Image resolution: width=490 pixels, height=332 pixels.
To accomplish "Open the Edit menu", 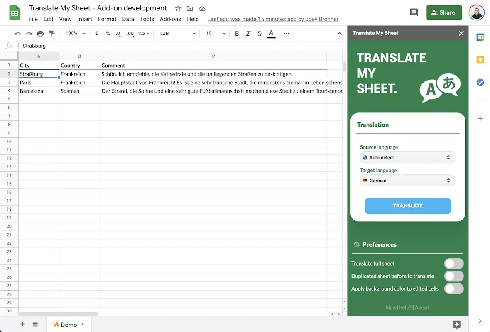I will 49,19.
